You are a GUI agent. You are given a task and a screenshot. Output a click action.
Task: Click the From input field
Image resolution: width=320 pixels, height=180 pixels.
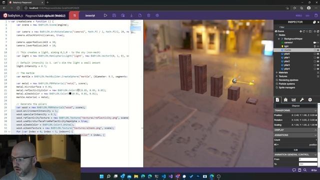308,159
